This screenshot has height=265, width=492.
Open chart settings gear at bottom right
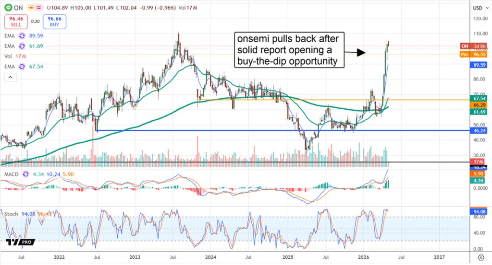480,257
